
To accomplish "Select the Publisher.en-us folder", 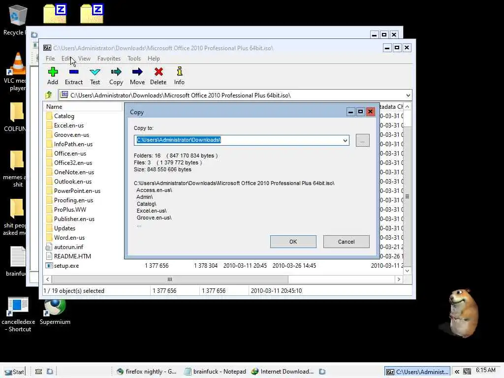I will [x=74, y=219].
